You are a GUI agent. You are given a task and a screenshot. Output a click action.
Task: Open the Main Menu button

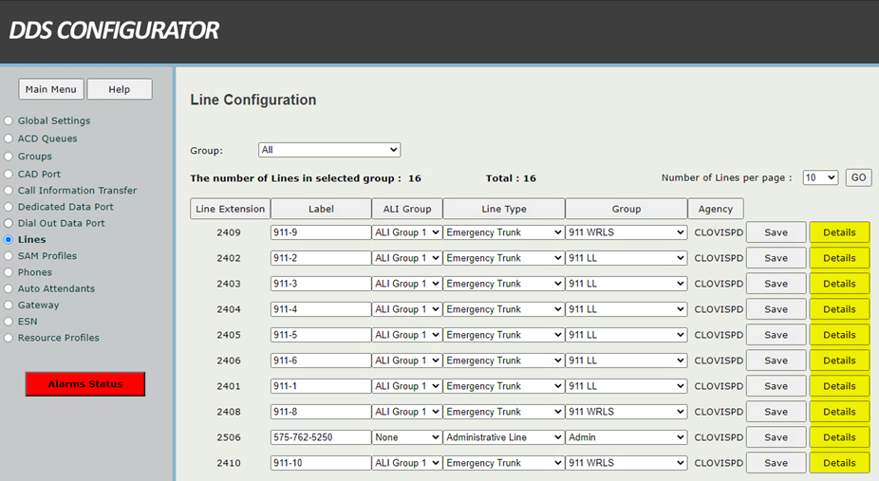(51, 89)
